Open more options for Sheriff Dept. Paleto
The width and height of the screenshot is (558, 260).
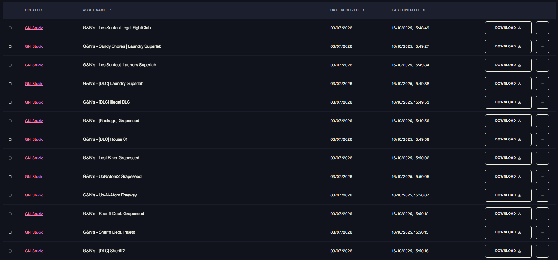542,232
